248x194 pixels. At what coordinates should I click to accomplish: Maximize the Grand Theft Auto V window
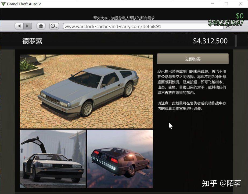click(226, 4)
